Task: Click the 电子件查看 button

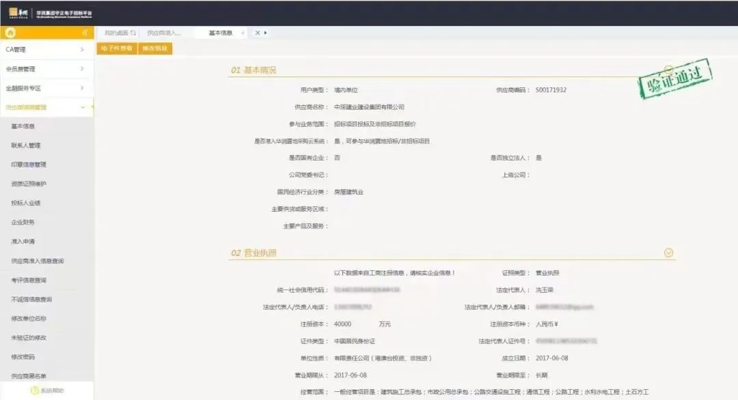Action: pyautogui.click(x=117, y=48)
